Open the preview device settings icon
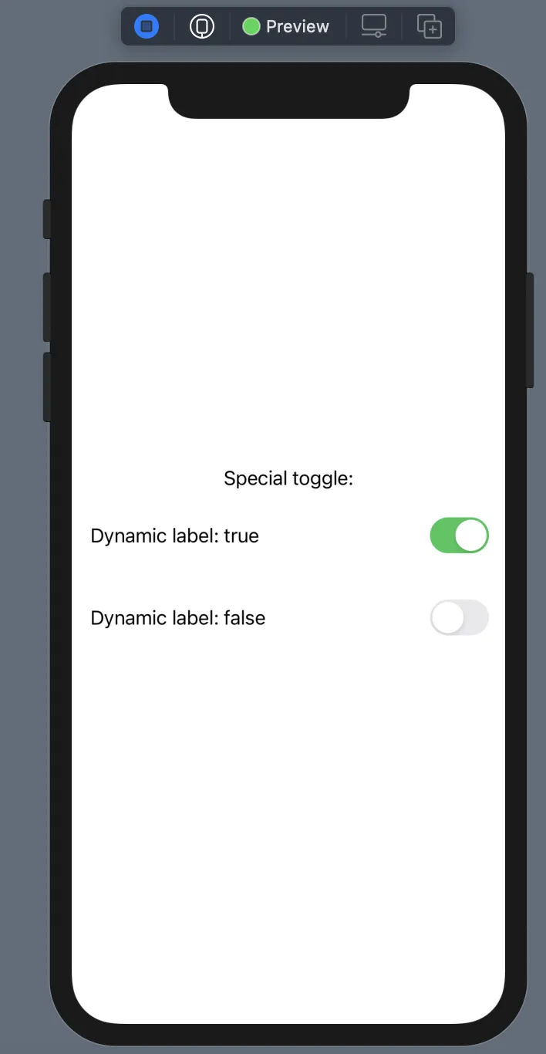The image size is (546, 1054). point(374,26)
